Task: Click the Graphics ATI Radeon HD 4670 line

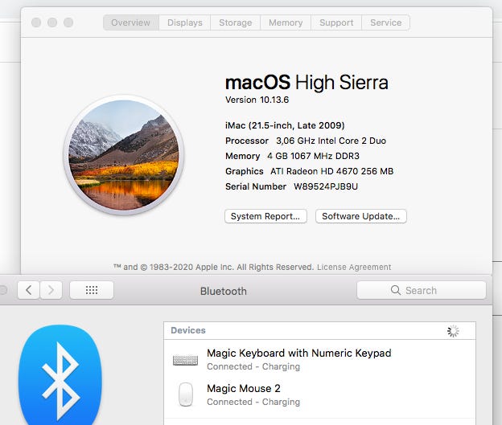Action: (309, 171)
